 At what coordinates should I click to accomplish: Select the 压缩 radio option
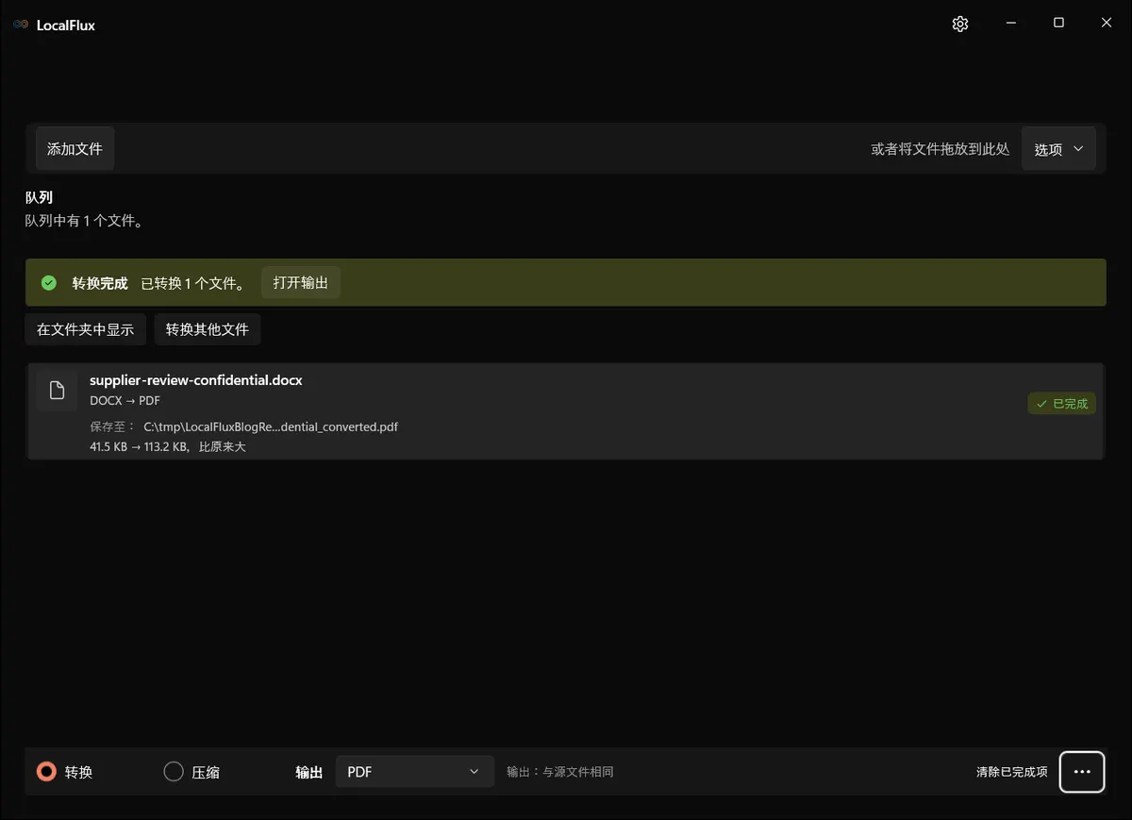click(x=191, y=772)
